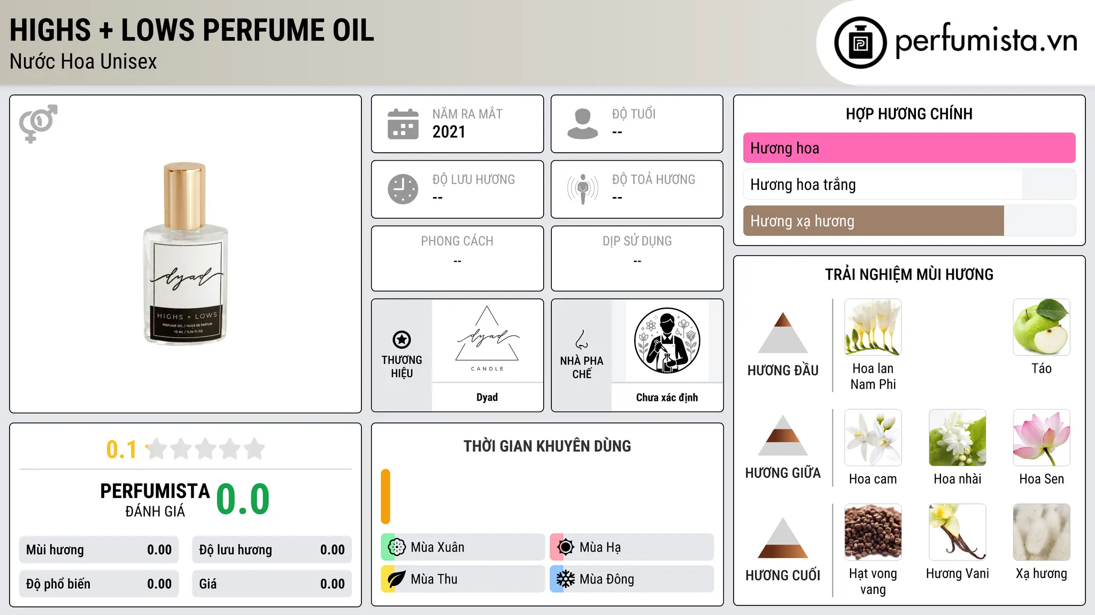
Task: Click the THỜI GIAN KHUYÊN DÙNG heading
Action: (x=547, y=446)
